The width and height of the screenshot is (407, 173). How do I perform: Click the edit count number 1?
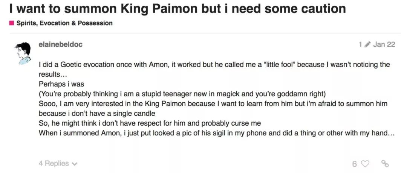tap(361, 44)
